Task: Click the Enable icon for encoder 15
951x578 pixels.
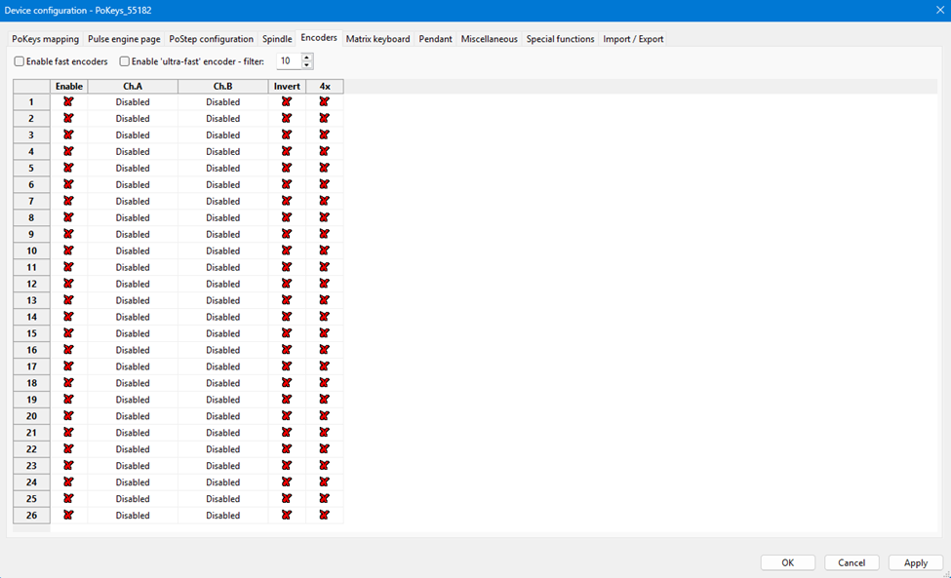Action: click(68, 333)
